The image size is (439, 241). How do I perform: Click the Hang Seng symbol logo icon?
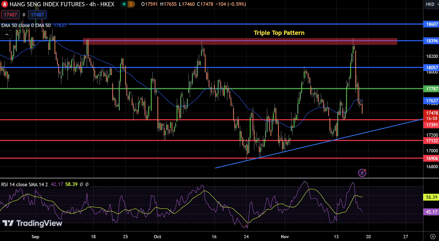[5, 4]
